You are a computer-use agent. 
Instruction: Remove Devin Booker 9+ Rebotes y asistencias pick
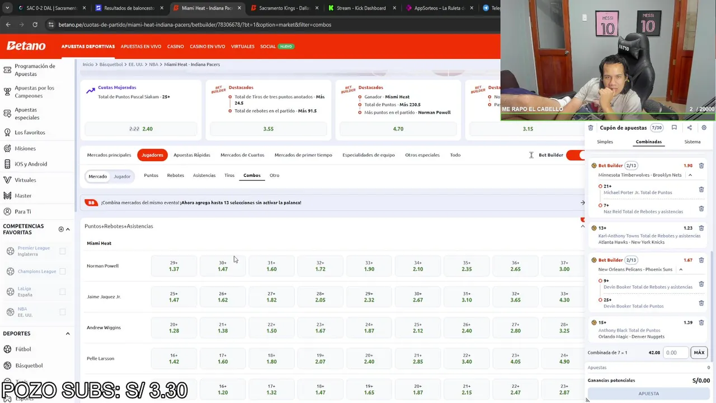point(701,284)
